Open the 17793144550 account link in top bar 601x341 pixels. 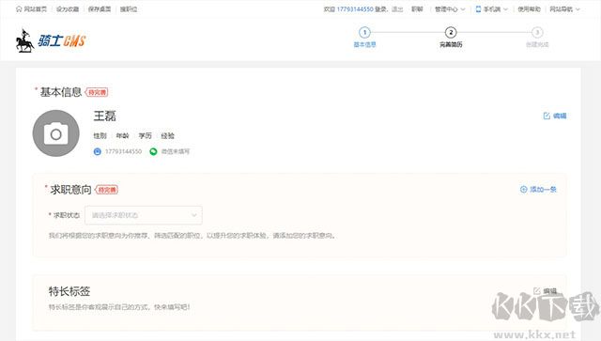point(355,9)
